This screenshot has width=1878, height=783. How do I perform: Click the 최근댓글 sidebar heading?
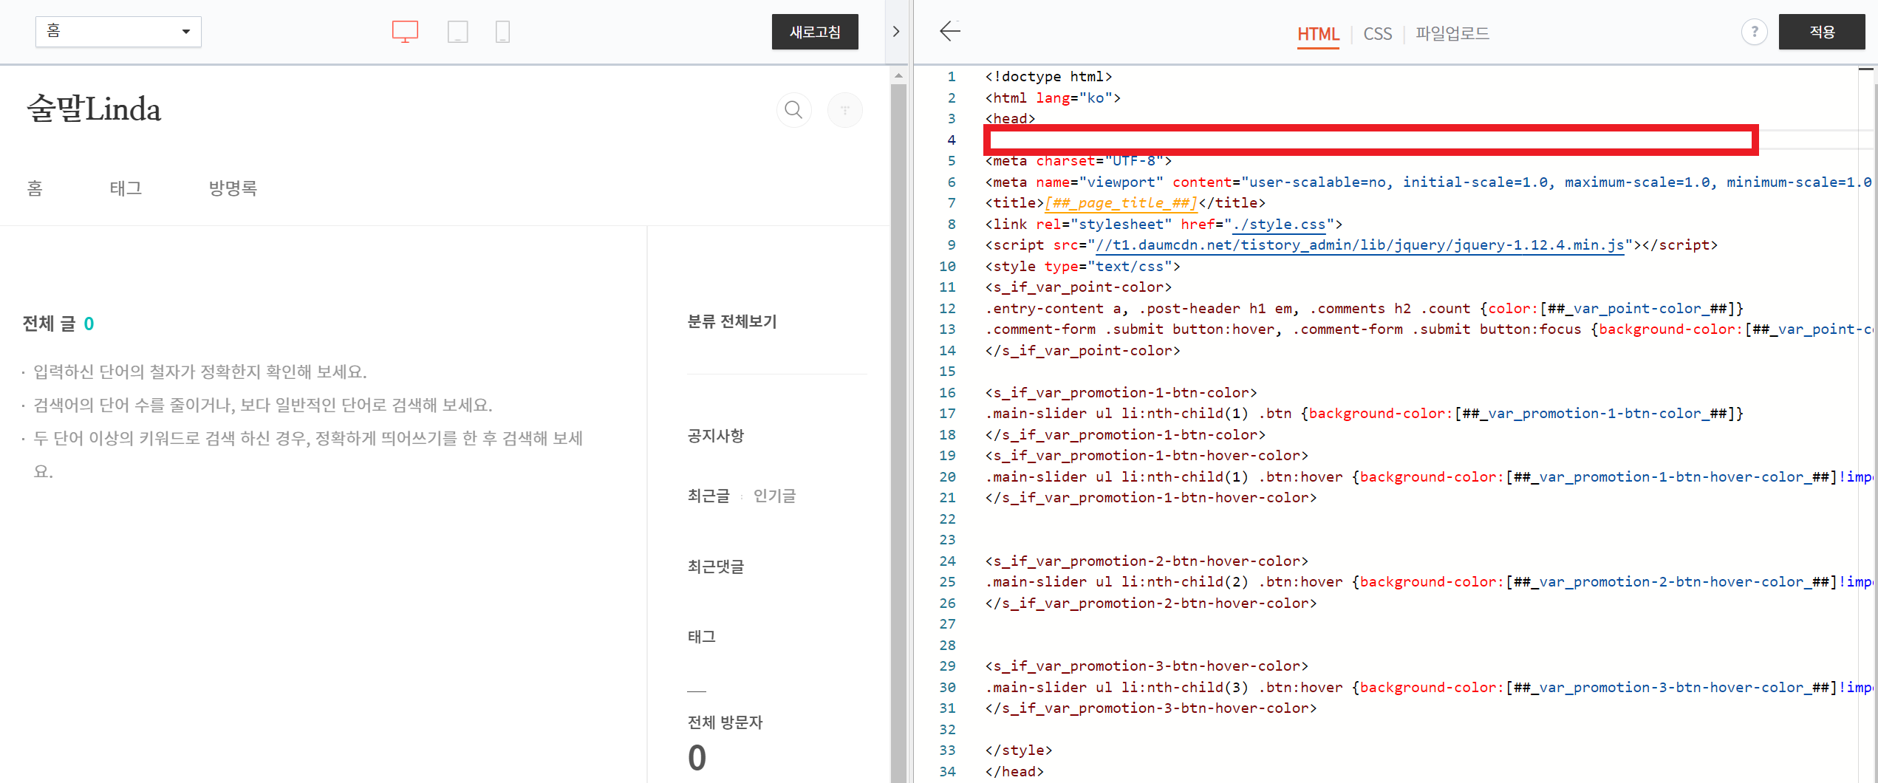click(715, 567)
